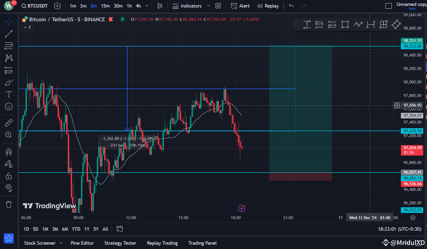This screenshot has width=427, height=249.
Task: Select the Zoom In magnifier tool
Action: pos(9,135)
